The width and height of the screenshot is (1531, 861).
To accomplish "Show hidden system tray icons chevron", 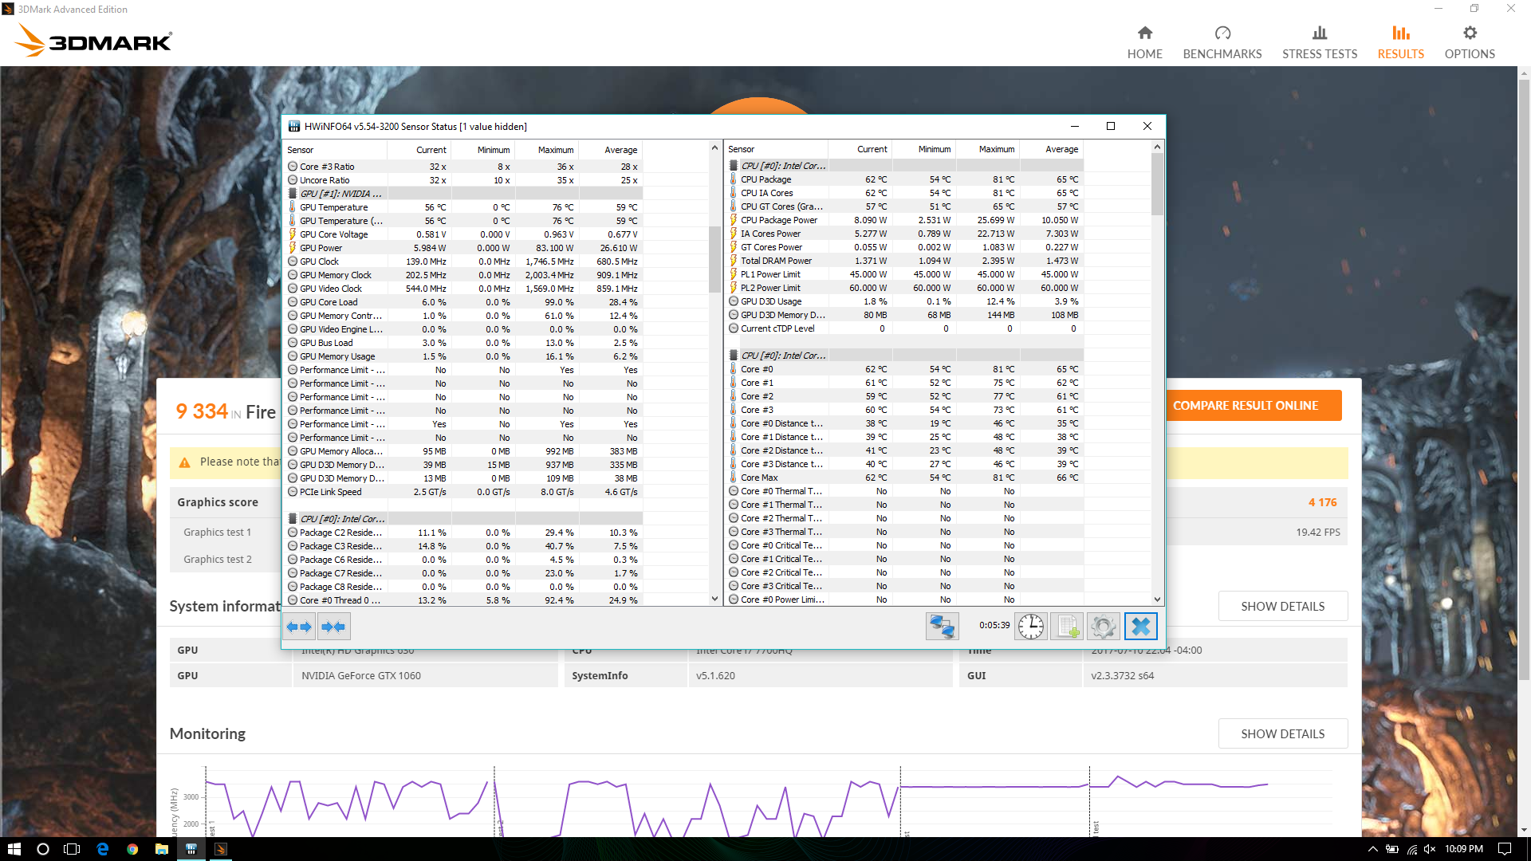I will tap(1372, 849).
